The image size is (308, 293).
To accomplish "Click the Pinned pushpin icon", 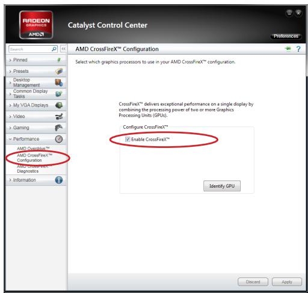I will [59, 60].
